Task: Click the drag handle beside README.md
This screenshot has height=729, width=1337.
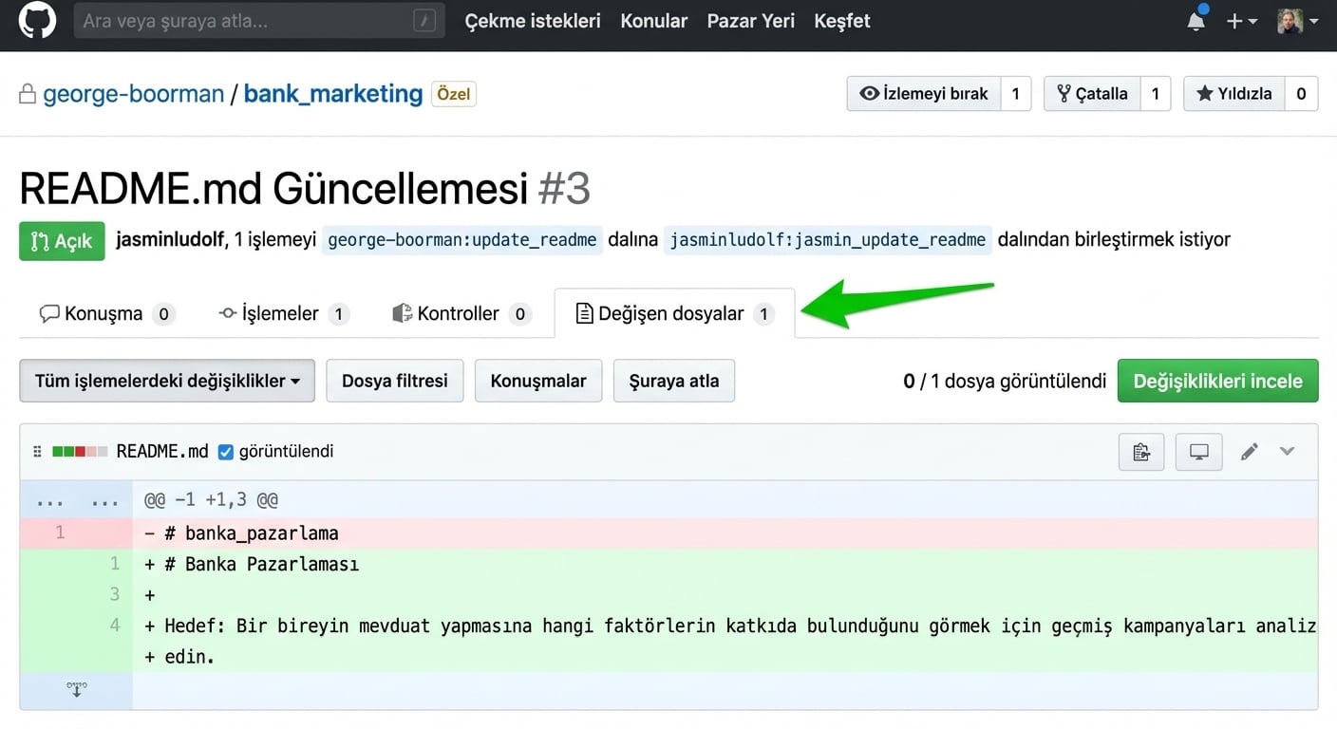Action: (38, 452)
